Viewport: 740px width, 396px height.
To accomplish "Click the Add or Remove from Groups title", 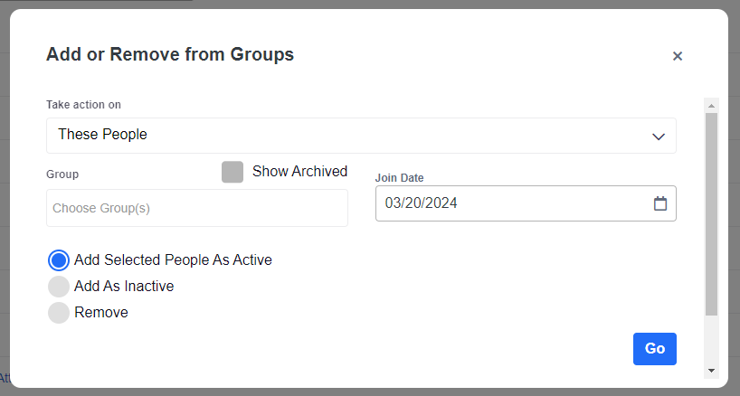I will click(x=170, y=54).
